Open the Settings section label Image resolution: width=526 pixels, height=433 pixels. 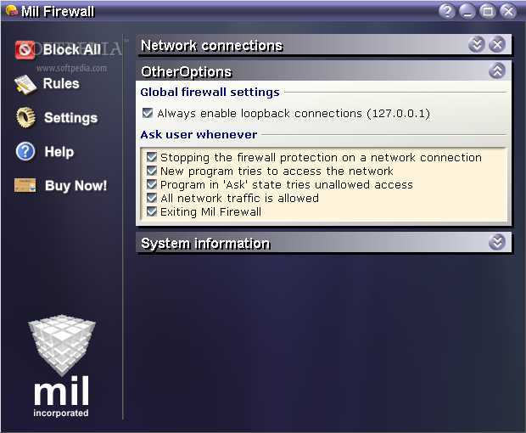70,117
